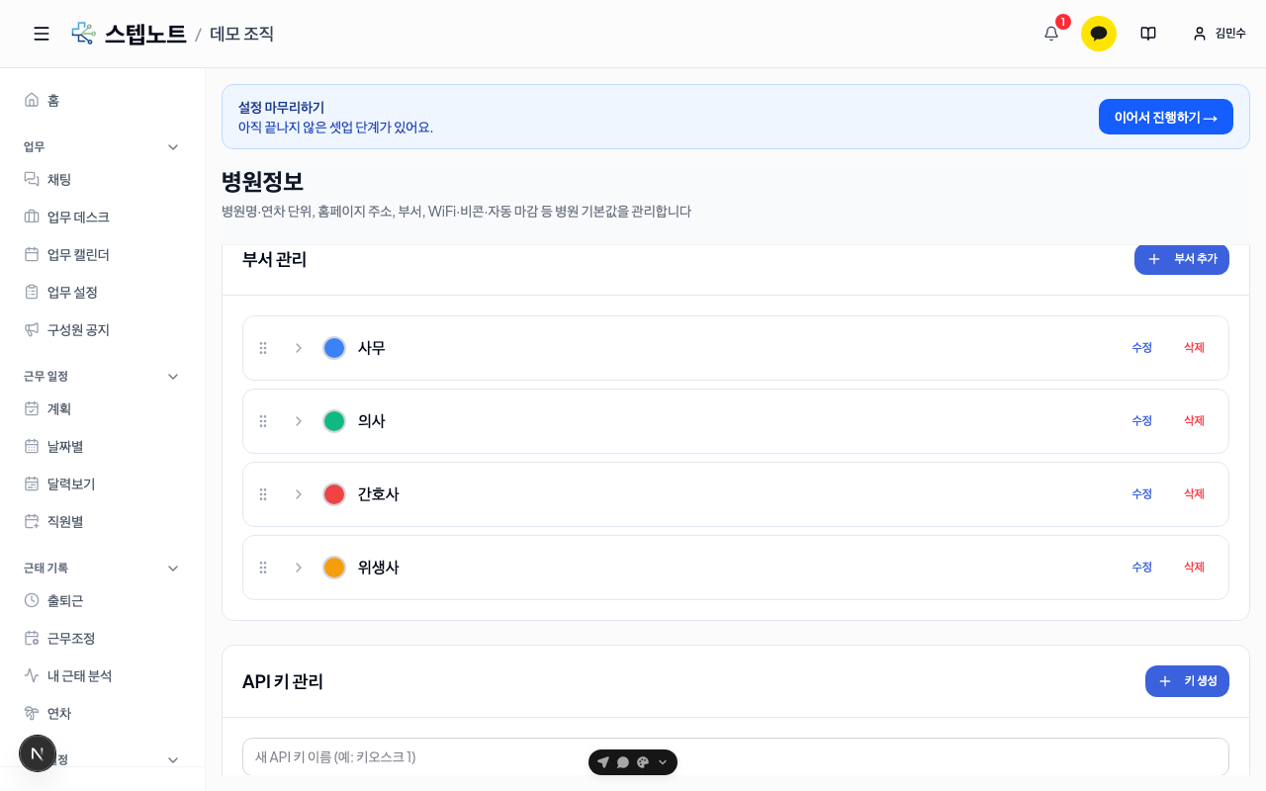The height and width of the screenshot is (791, 1266).
Task: Expand the 사무 department row
Action: click(x=299, y=348)
